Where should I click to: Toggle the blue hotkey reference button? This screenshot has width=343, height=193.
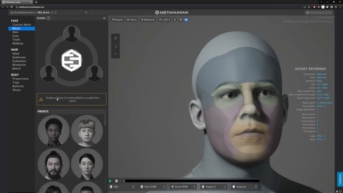coord(186,20)
